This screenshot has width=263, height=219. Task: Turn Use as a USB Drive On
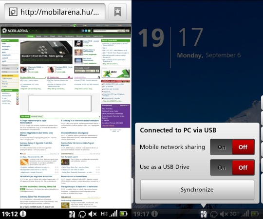tap(222, 167)
